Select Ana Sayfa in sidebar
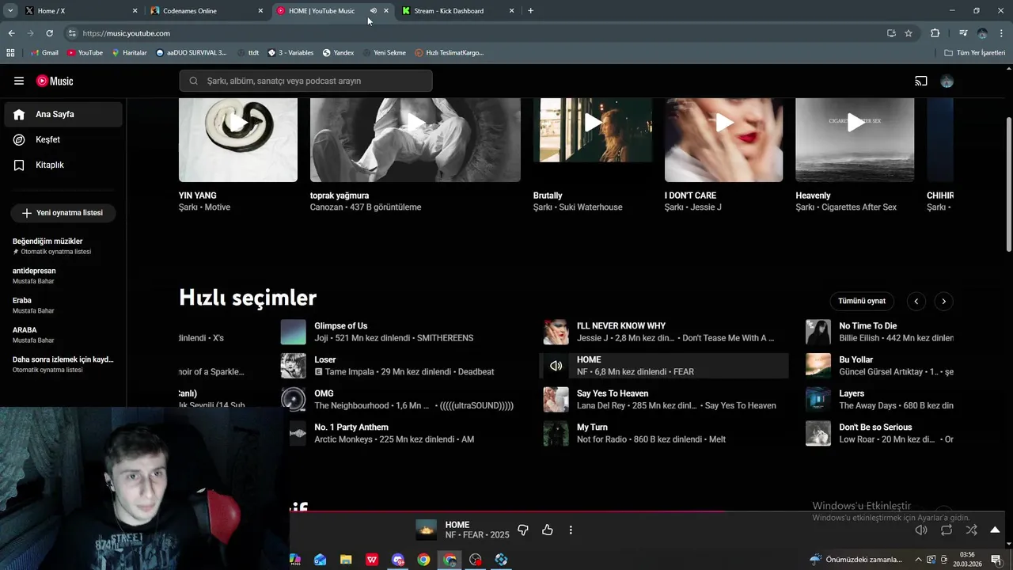This screenshot has height=570, width=1013. point(63,114)
